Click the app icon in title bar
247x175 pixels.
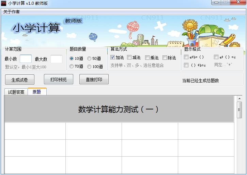pos(3,3)
